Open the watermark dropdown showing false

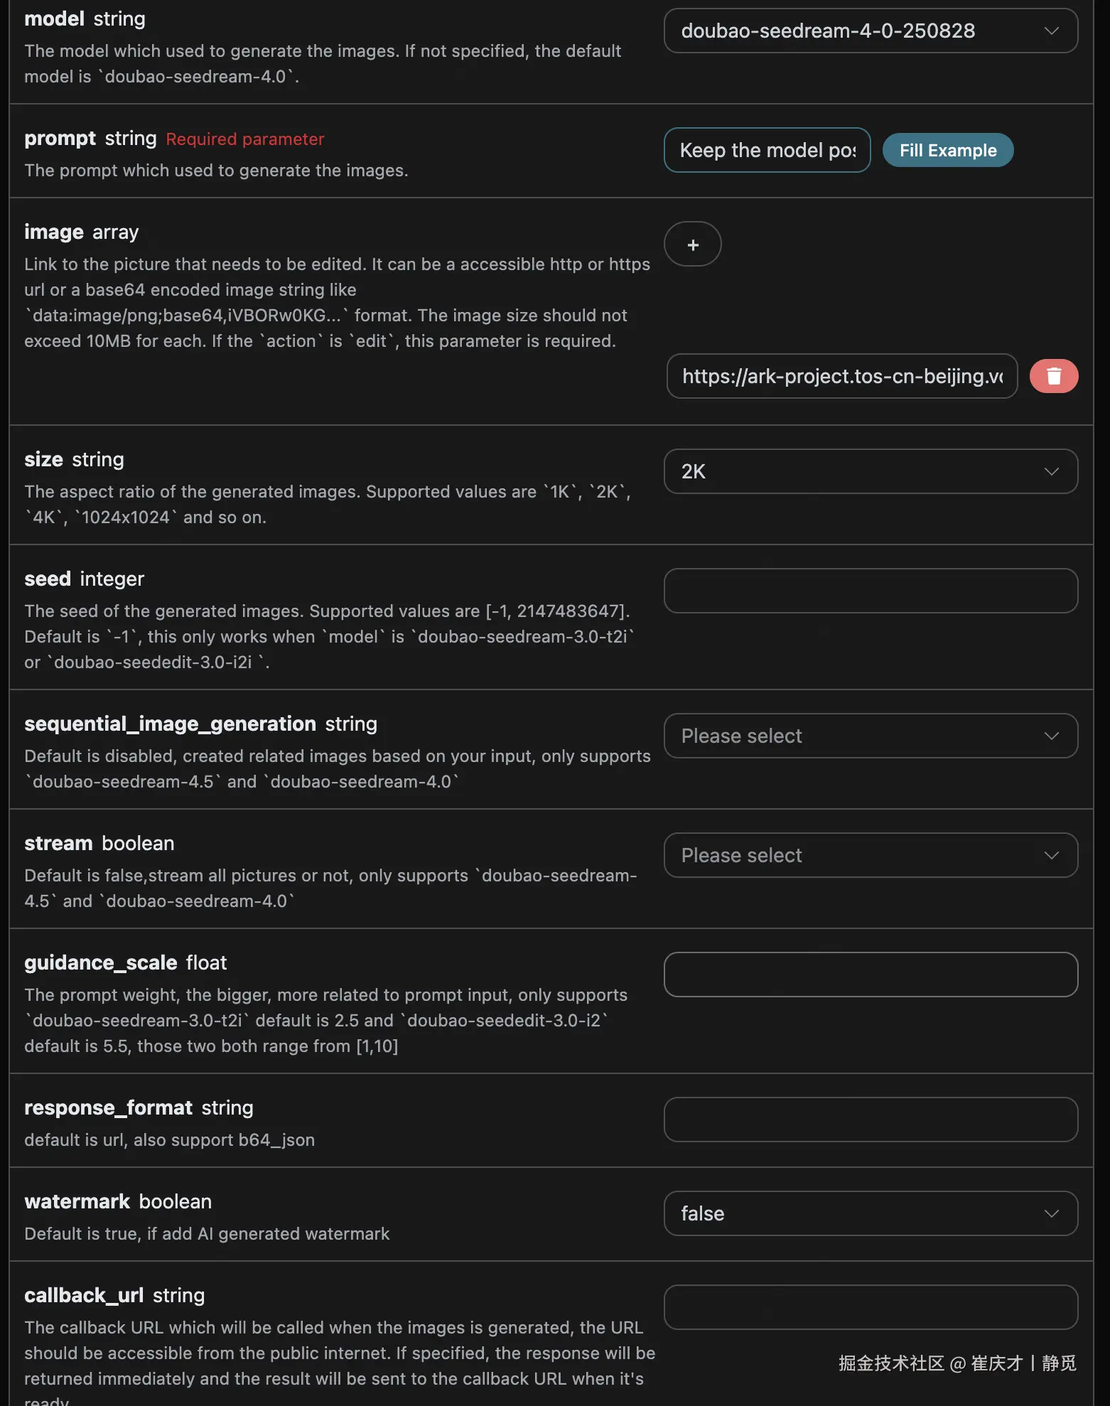(871, 1213)
